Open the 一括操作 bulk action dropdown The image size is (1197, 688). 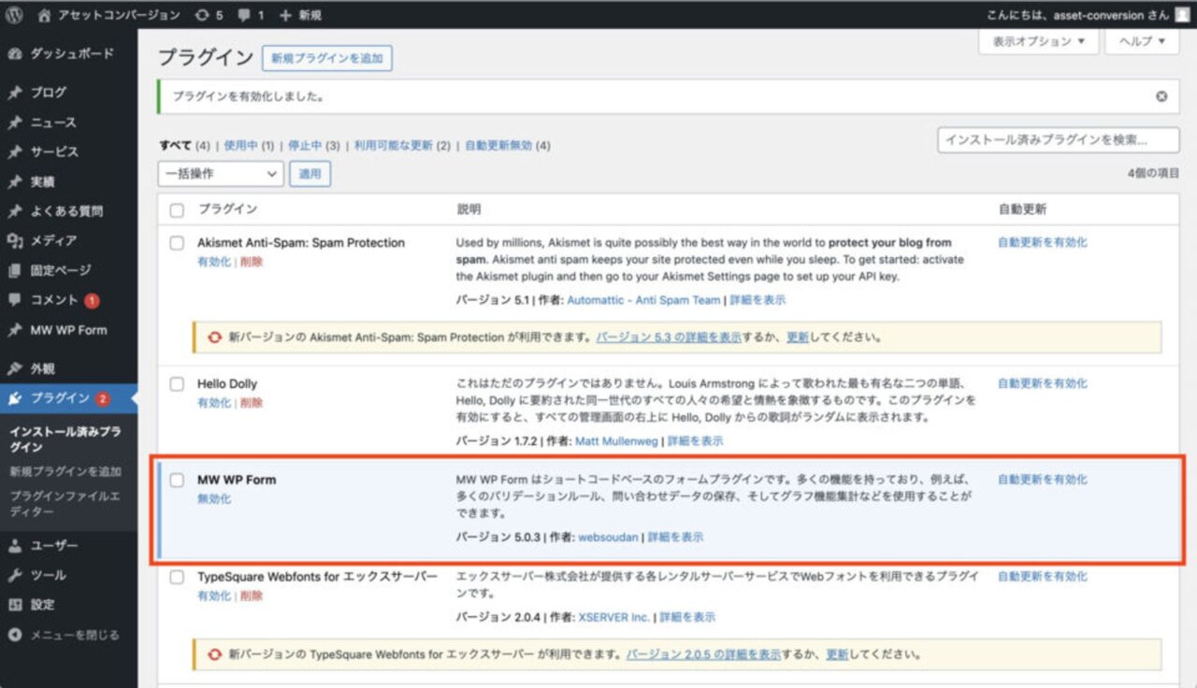tap(221, 174)
